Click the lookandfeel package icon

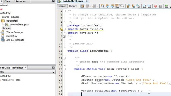[3, 21]
